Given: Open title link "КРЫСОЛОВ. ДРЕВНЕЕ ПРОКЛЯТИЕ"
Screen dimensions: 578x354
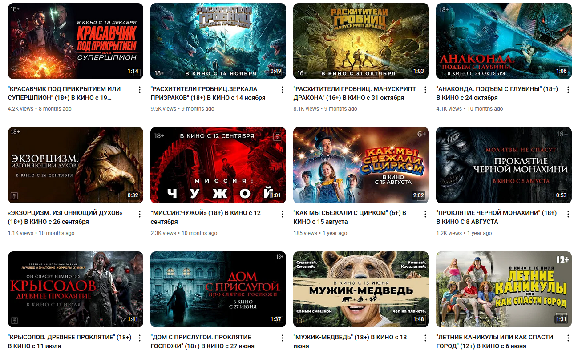Looking at the screenshot, I should click(70, 342).
